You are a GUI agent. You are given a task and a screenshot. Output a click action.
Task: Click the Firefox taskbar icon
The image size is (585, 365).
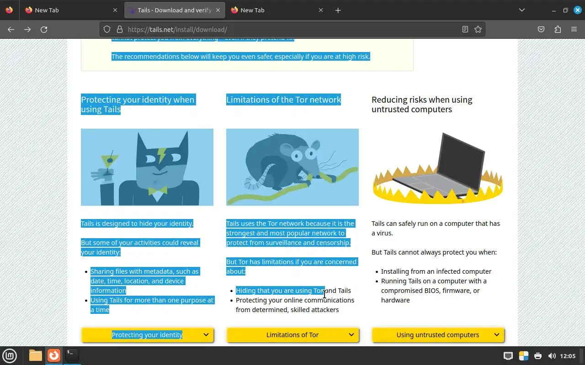click(x=54, y=355)
